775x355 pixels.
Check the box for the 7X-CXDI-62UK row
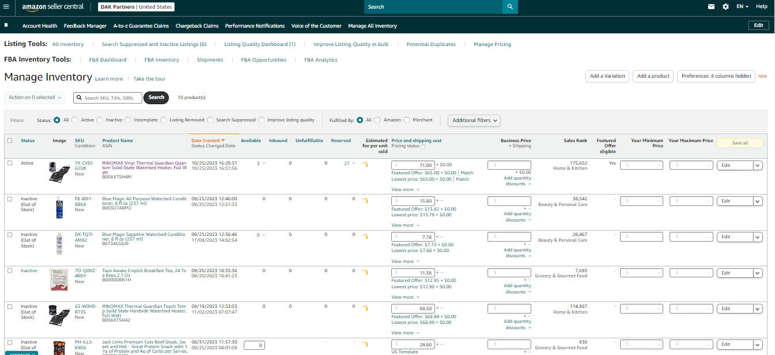click(x=10, y=163)
